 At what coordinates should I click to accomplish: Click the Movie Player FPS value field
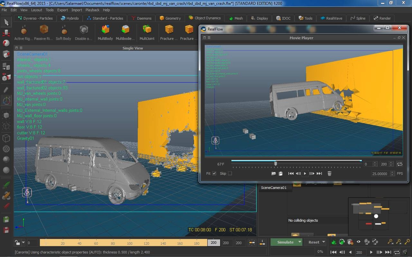[x=380, y=173]
